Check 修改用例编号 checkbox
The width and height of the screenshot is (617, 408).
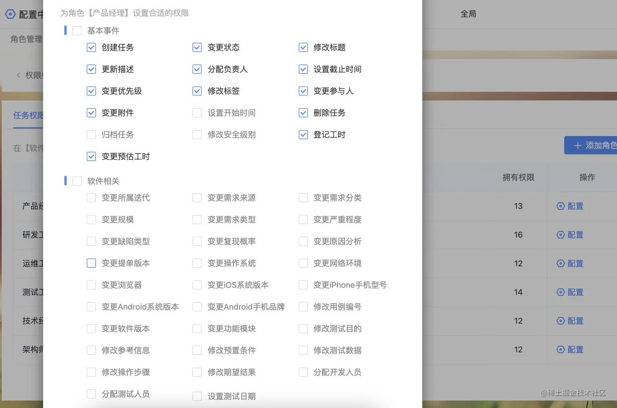click(x=303, y=307)
